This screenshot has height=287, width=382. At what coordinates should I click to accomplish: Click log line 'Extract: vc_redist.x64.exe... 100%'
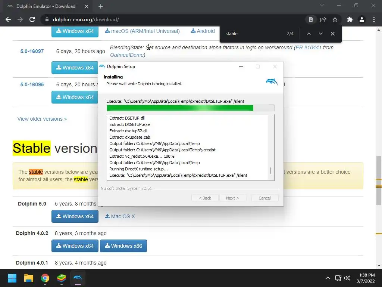point(142,156)
